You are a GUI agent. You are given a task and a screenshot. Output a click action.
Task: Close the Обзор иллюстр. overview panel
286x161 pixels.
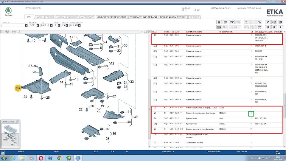pyautogui.click(x=18, y=122)
